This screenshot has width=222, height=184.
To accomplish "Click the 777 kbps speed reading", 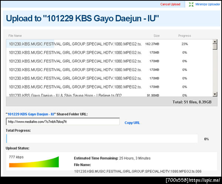I will [x=16, y=157].
